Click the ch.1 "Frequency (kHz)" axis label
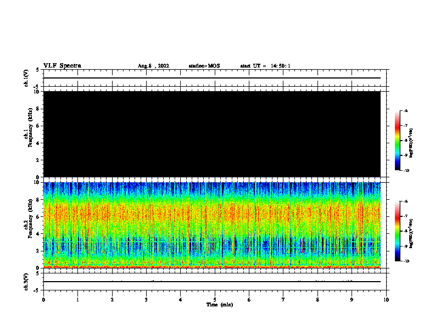Image resolution: width=435 pixels, height=336 pixels. (30, 127)
